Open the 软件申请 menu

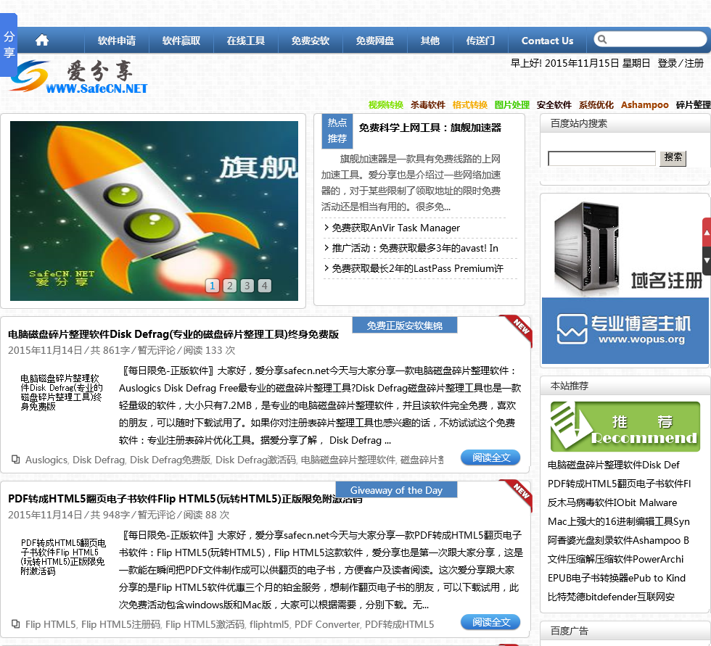(x=117, y=41)
